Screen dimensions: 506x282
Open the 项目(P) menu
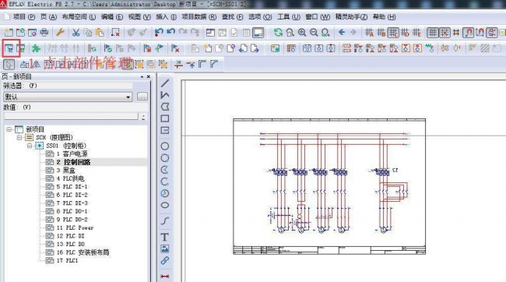[x=24, y=17]
